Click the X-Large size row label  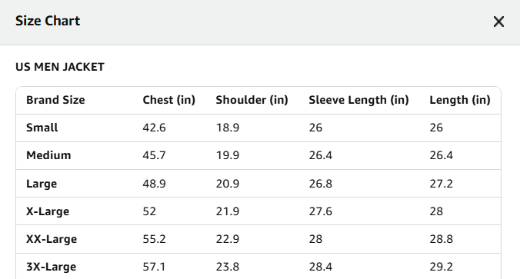pos(48,211)
